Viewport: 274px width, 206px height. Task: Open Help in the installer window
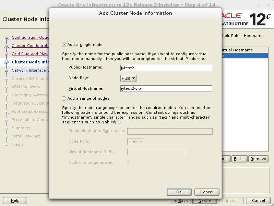tap(15, 201)
